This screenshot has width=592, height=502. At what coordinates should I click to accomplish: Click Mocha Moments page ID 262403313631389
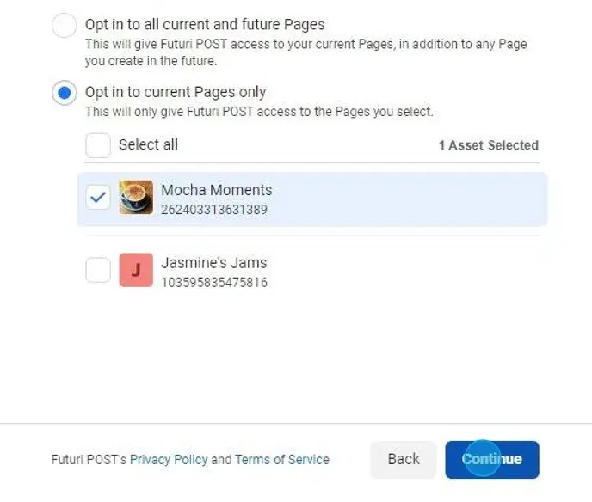[213, 209]
